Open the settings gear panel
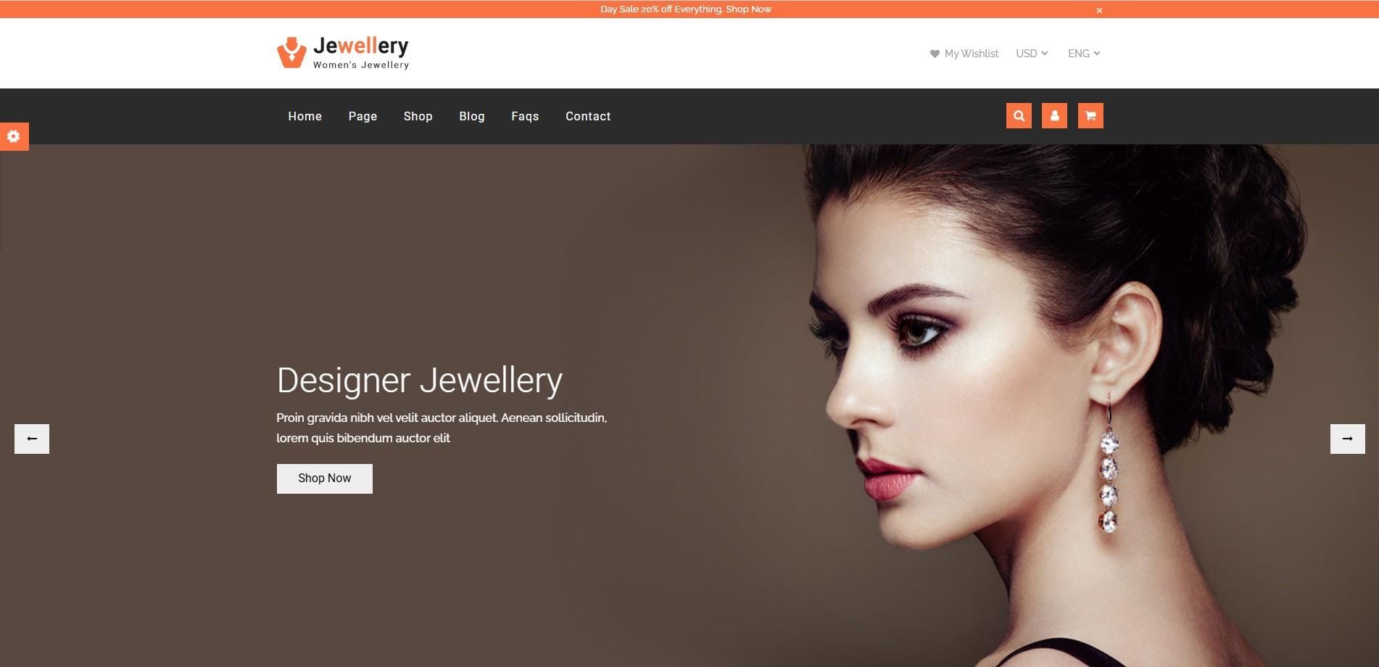 pyautogui.click(x=14, y=136)
